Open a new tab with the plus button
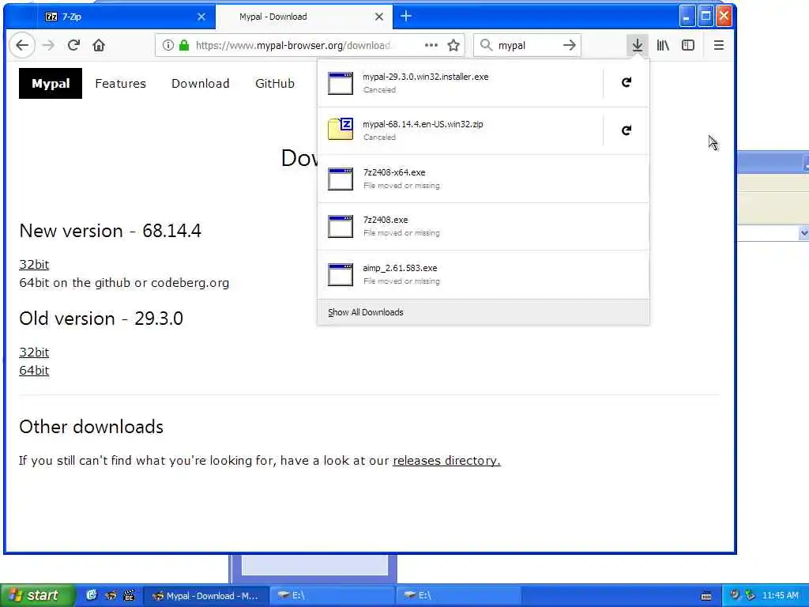This screenshot has height=607, width=809. pos(406,17)
